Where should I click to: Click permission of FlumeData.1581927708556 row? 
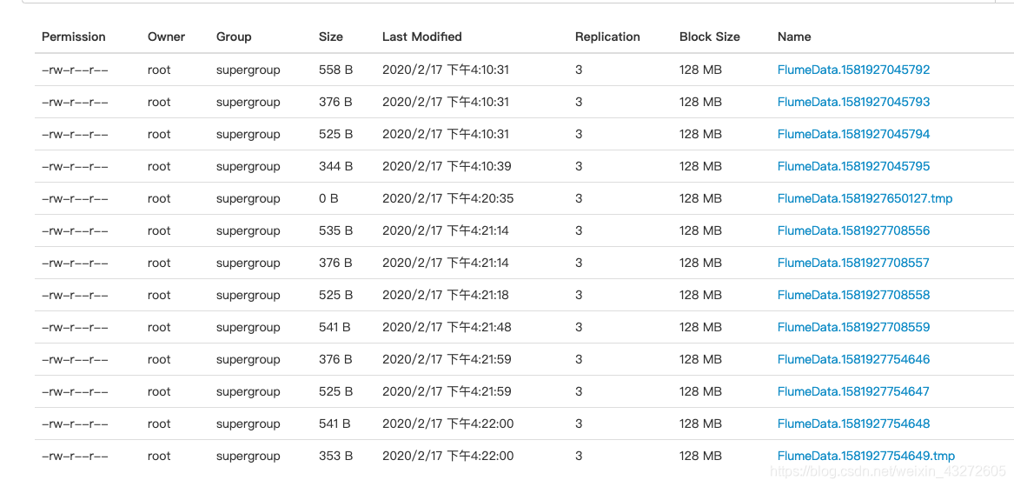click(75, 230)
